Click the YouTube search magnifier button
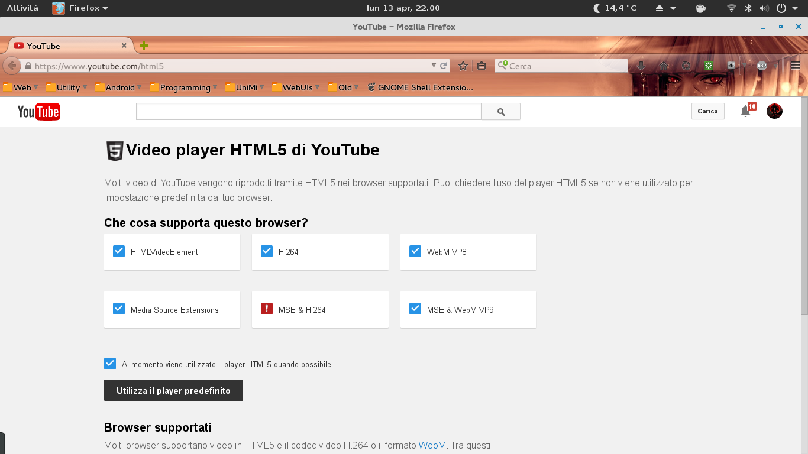The width and height of the screenshot is (808, 454). click(501, 112)
